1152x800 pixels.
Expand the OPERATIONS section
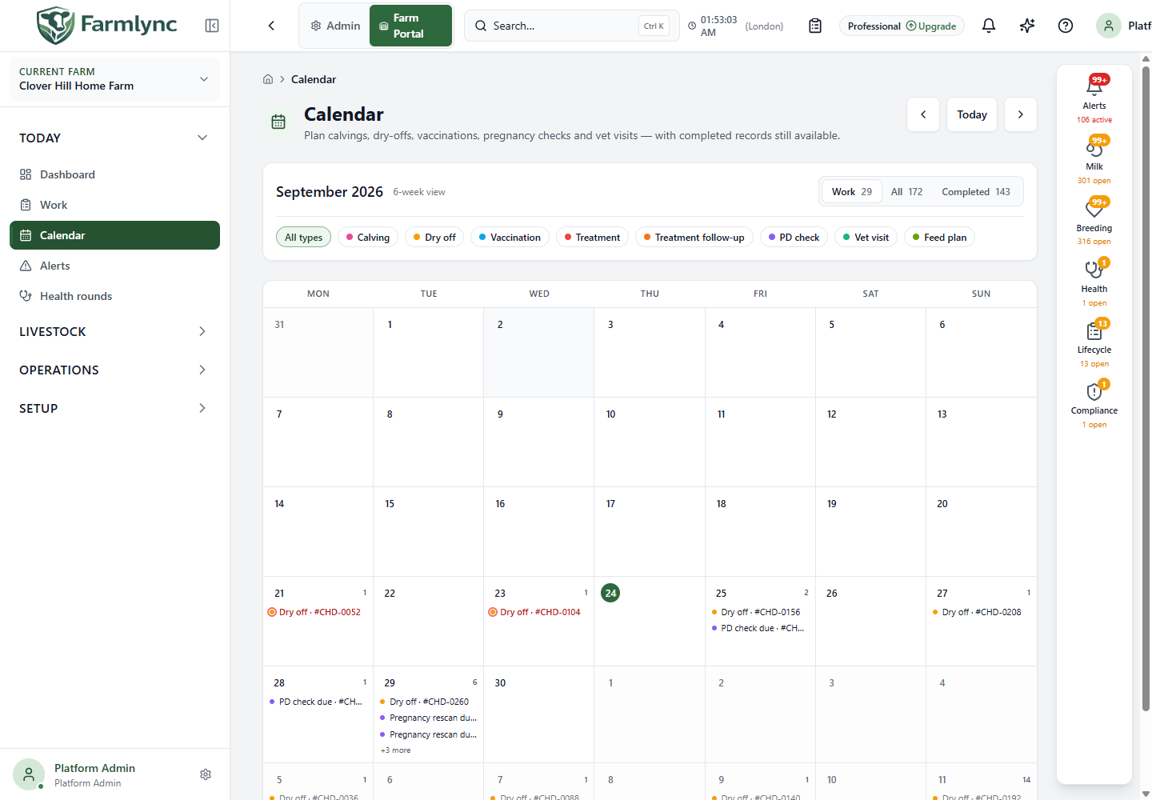(x=114, y=370)
